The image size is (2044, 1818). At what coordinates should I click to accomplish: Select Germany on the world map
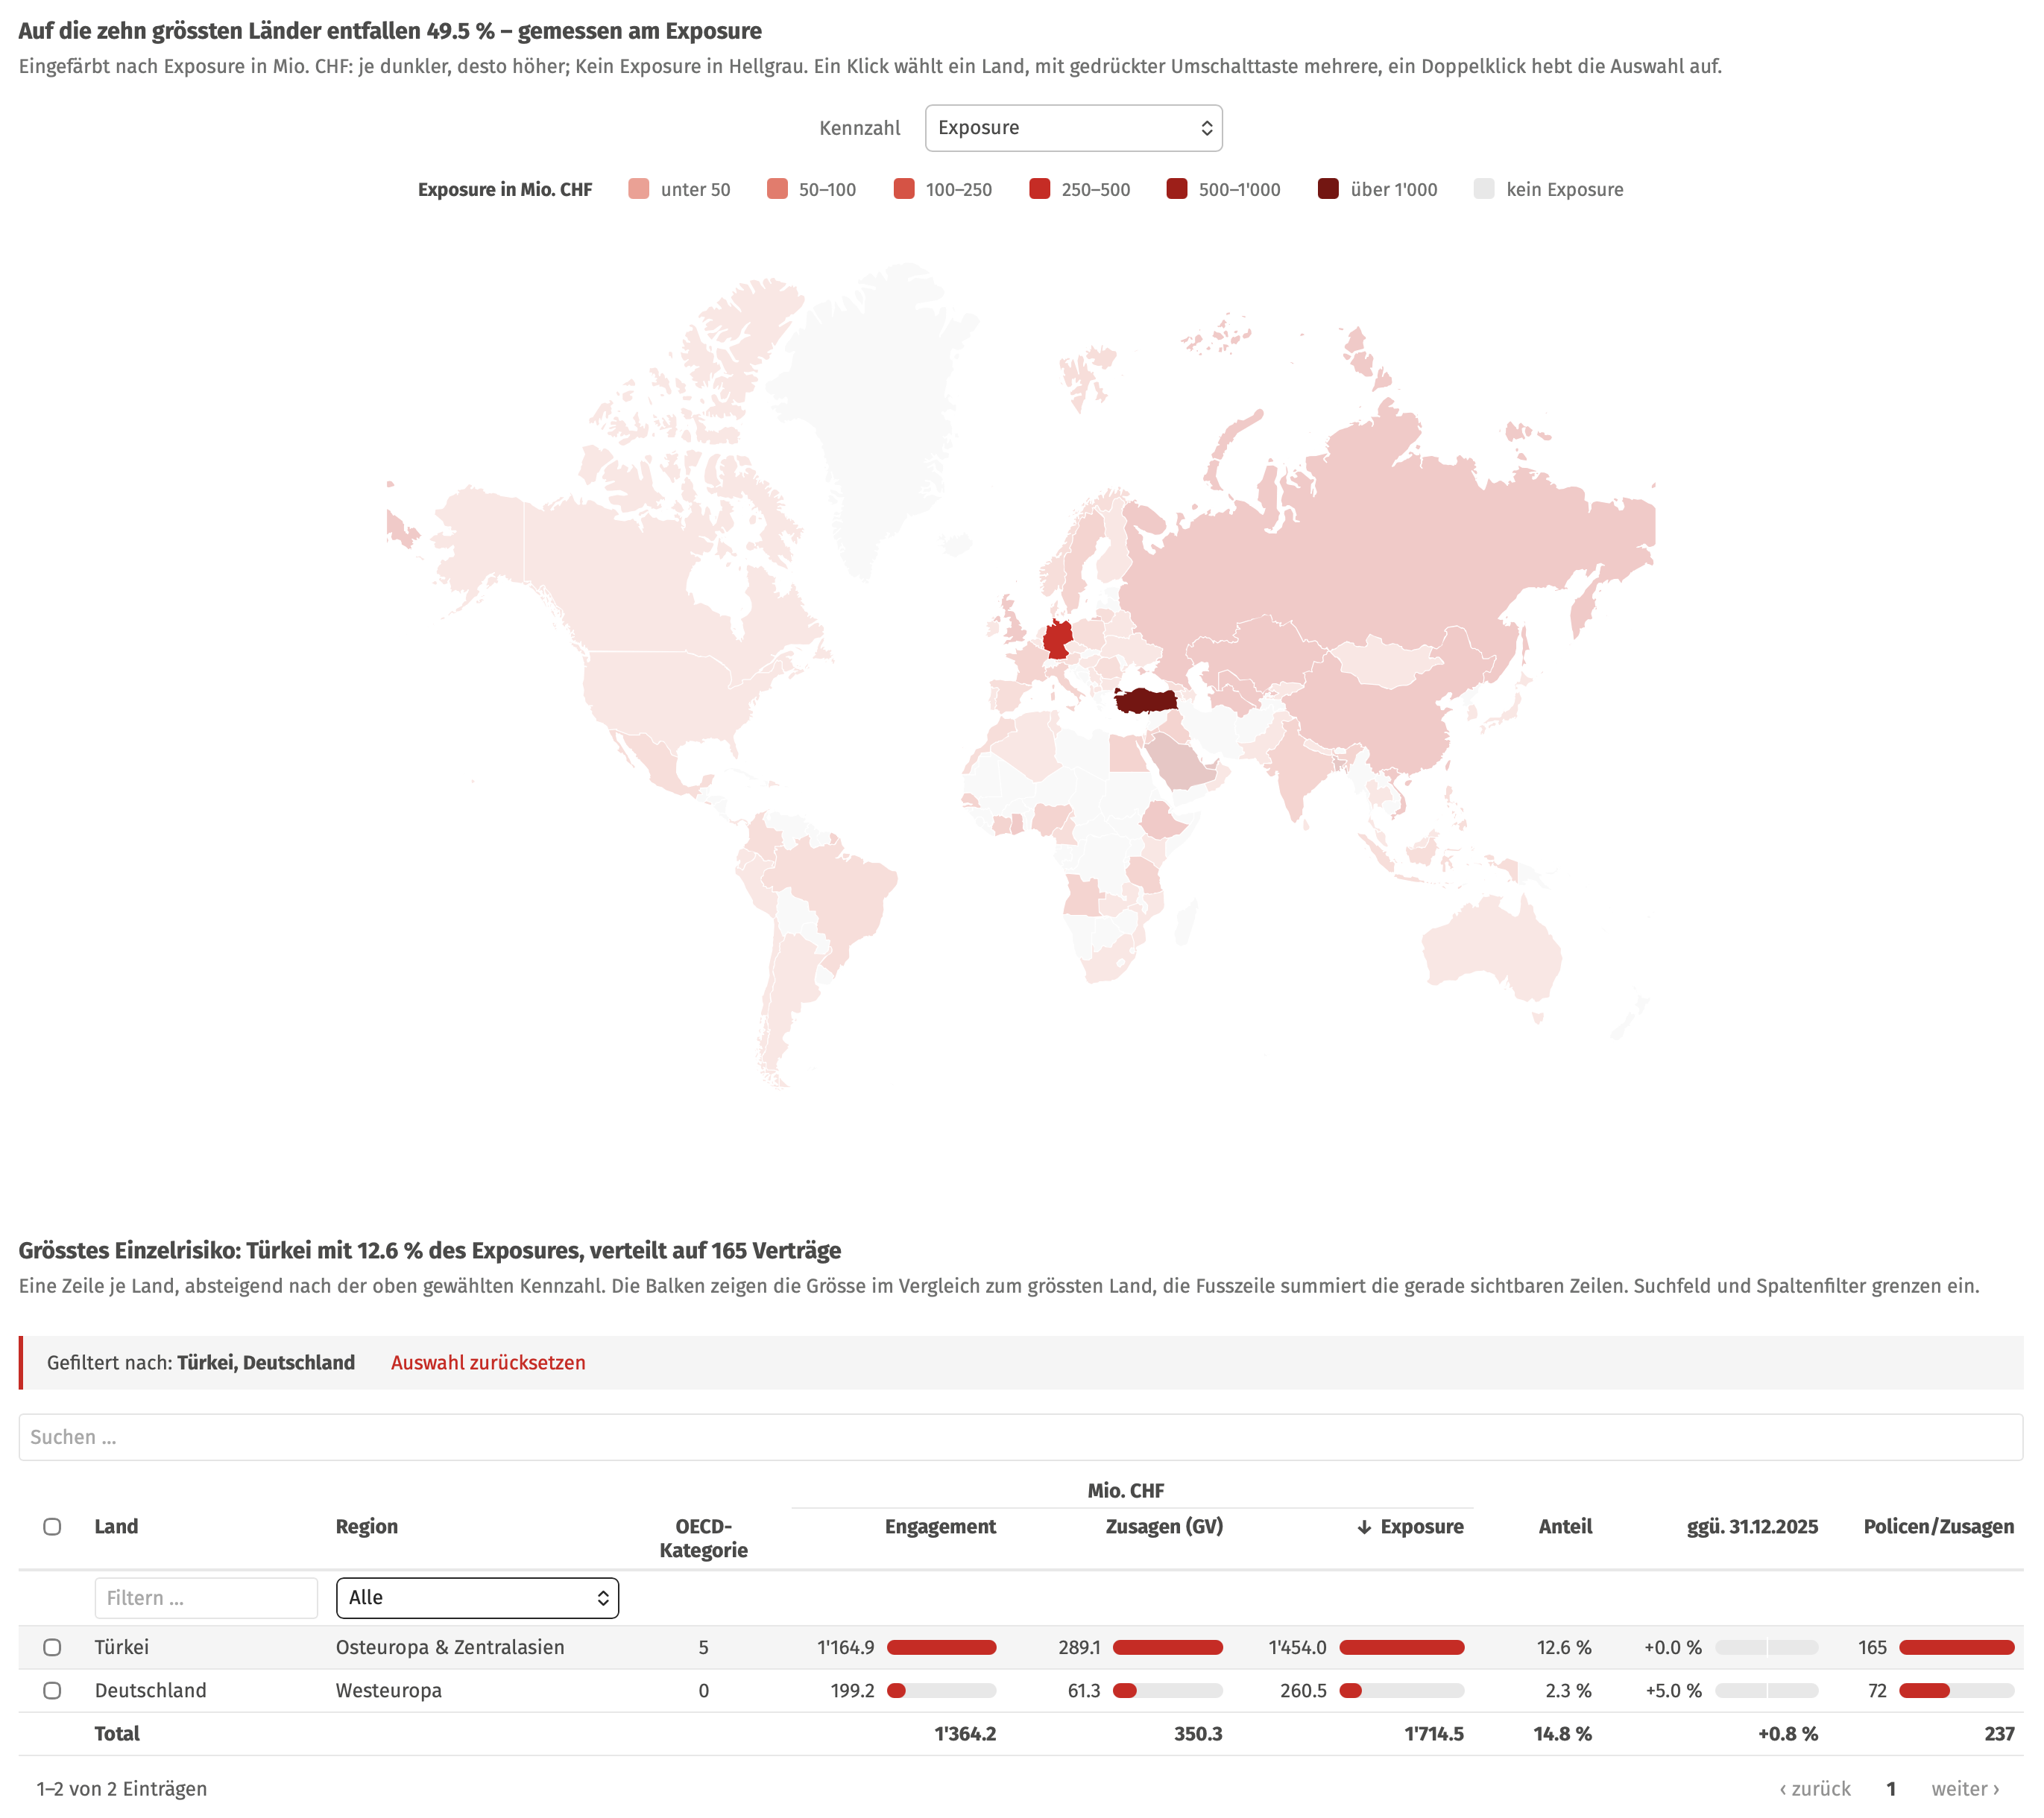pyautogui.click(x=1058, y=639)
